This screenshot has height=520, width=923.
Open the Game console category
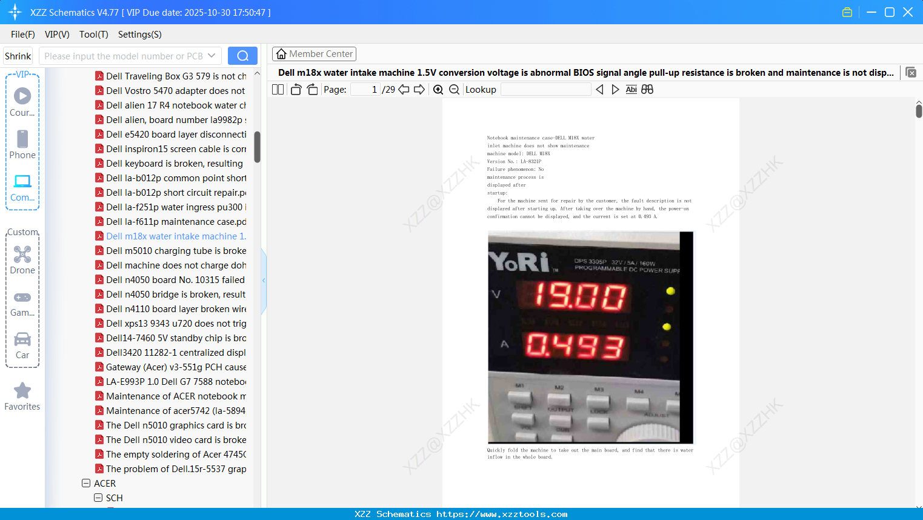pyautogui.click(x=22, y=304)
